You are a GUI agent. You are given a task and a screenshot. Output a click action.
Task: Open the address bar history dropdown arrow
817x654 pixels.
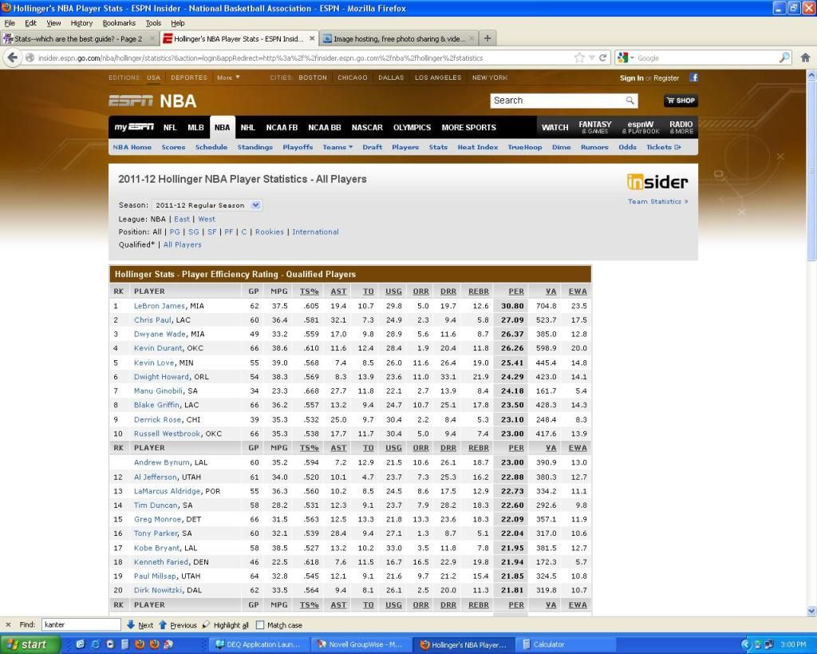[591, 57]
